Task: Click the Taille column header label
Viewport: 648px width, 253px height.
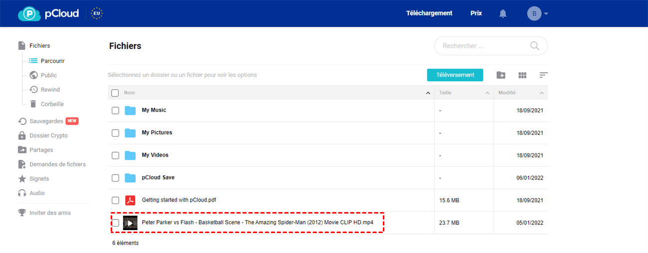Action: (x=445, y=93)
